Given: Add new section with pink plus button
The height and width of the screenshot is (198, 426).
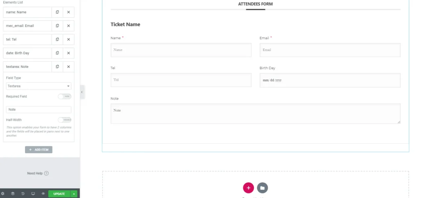Looking at the screenshot, I should [248, 188].
